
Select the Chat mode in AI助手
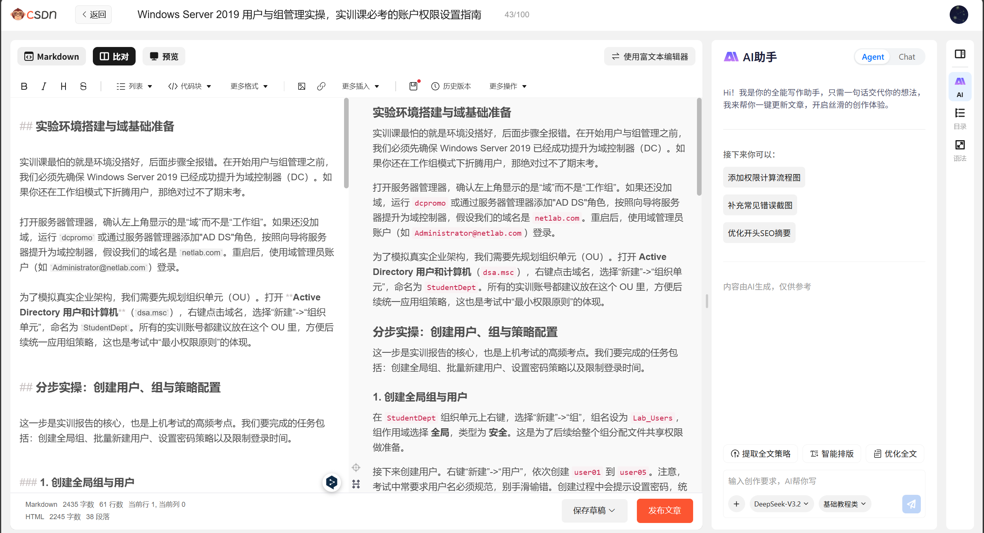tap(907, 57)
